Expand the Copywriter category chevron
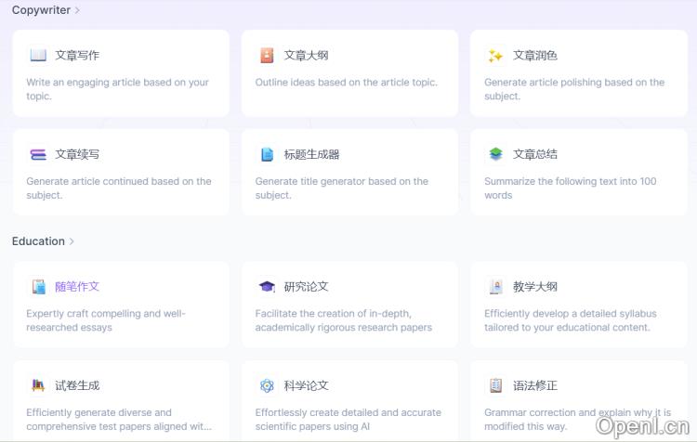The height and width of the screenshot is (442, 697). [77, 11]
